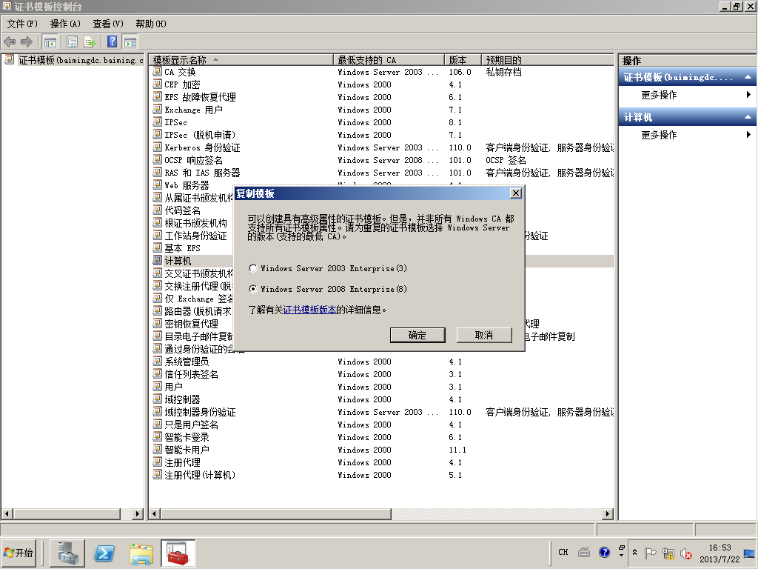
Task: Click the 开始 Start button
Action: pyautogui.click(x=19, y=553)
